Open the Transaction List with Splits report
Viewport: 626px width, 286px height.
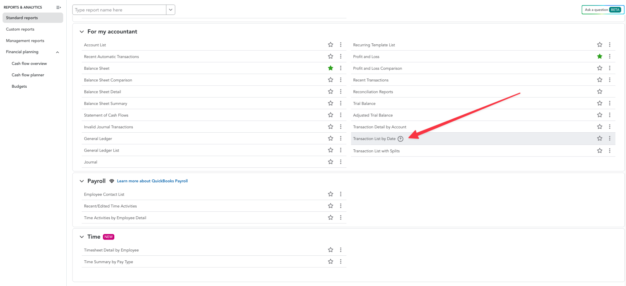[x=376, y=151]
